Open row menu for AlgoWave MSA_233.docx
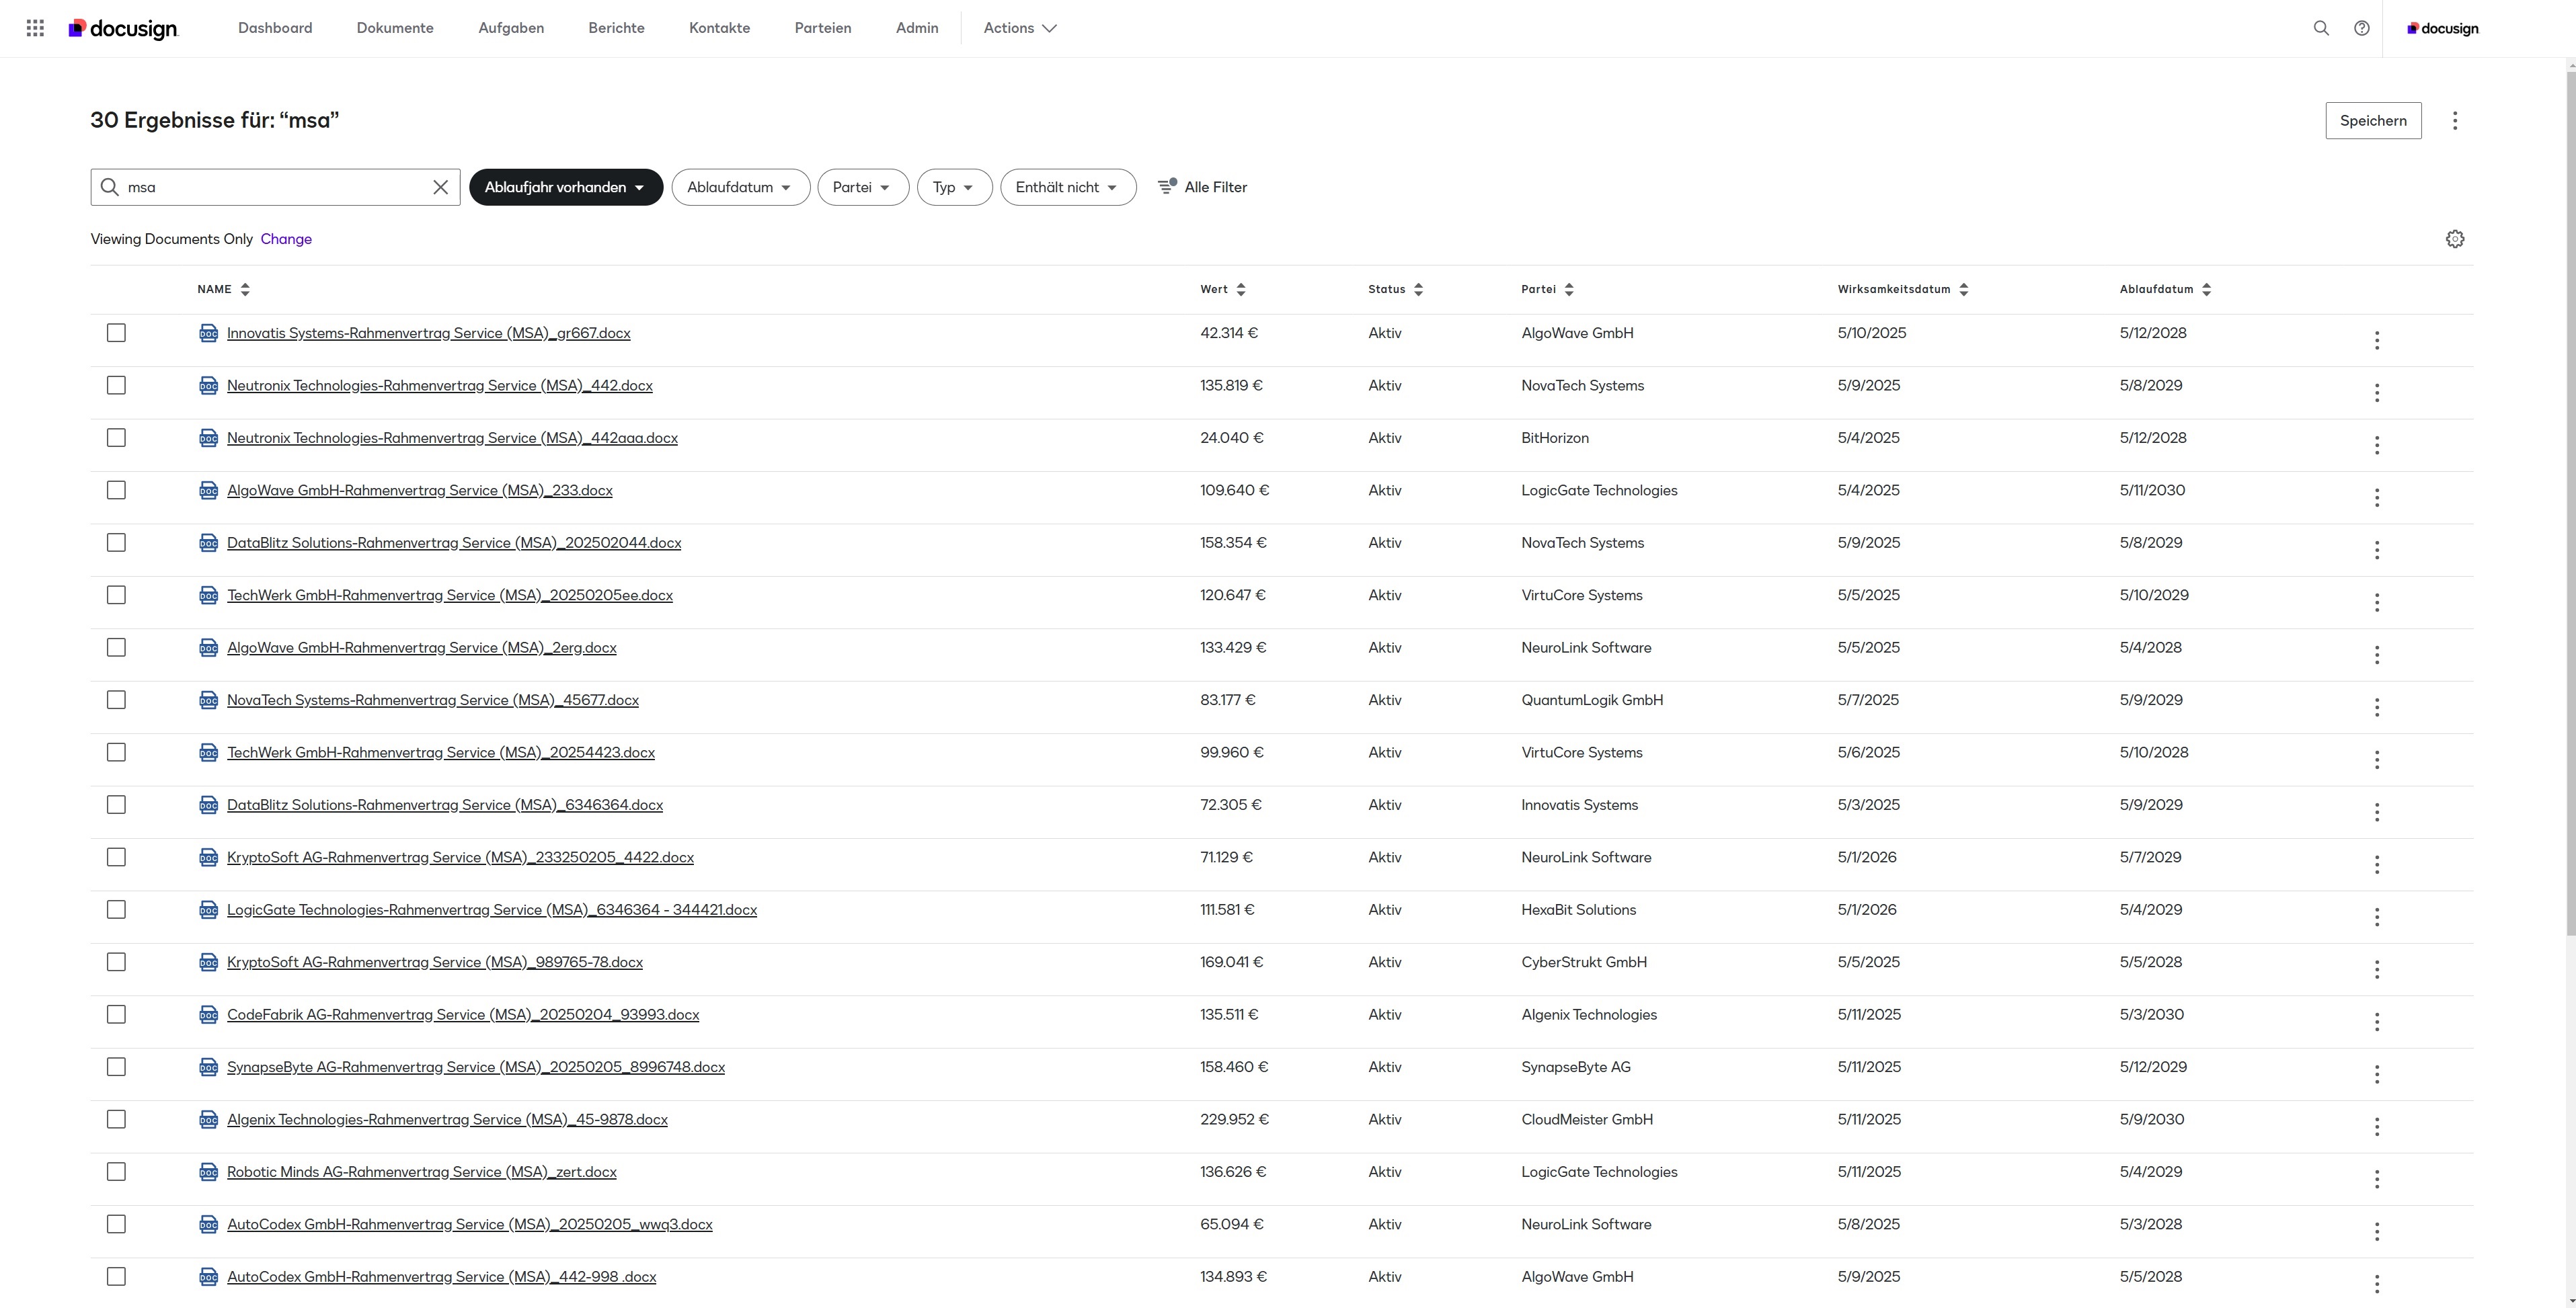Viewport: 2576px width, 1308px height. coord(2376,497)
